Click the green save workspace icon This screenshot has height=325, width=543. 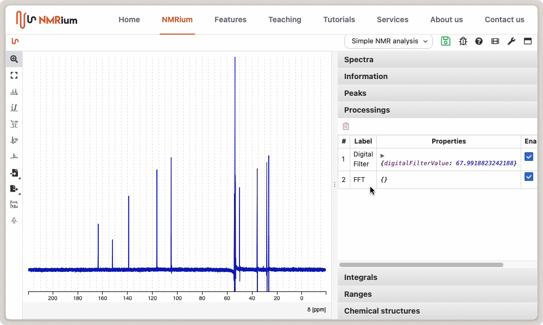click(x=446, y=41)
